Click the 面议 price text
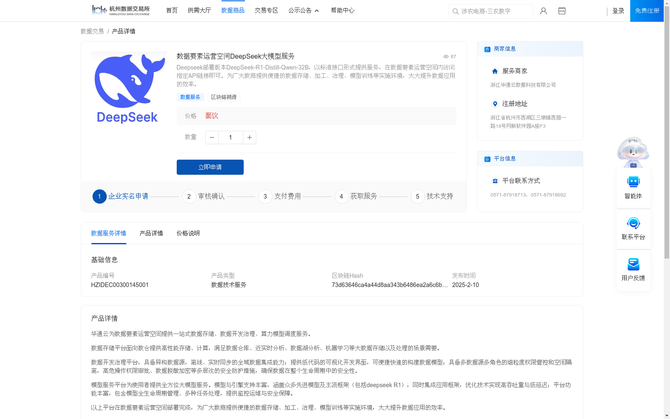This screenshot has height=419, width=670. (212, 116)
